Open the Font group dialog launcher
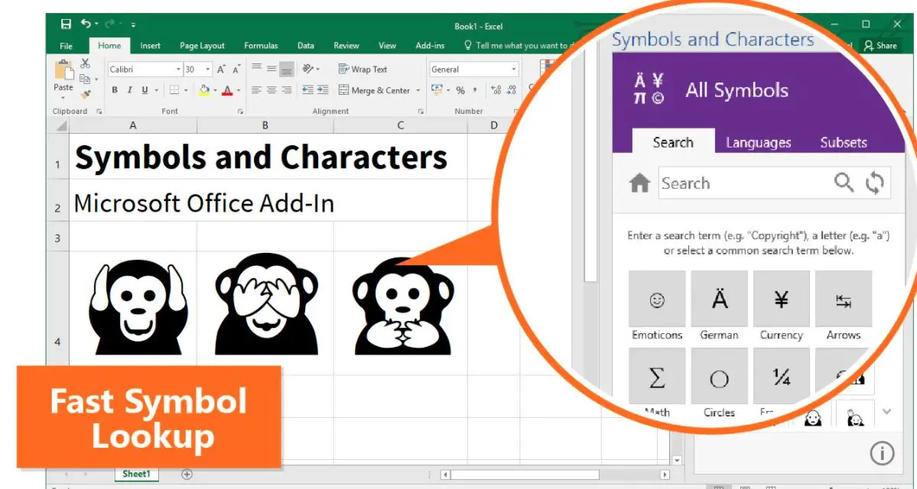Image resolution: width=917 pixels, height=489 pixels. click(240, 111)
